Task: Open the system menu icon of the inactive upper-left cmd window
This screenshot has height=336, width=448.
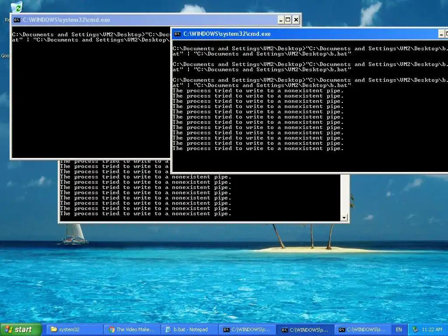Action: click(17, 20)
